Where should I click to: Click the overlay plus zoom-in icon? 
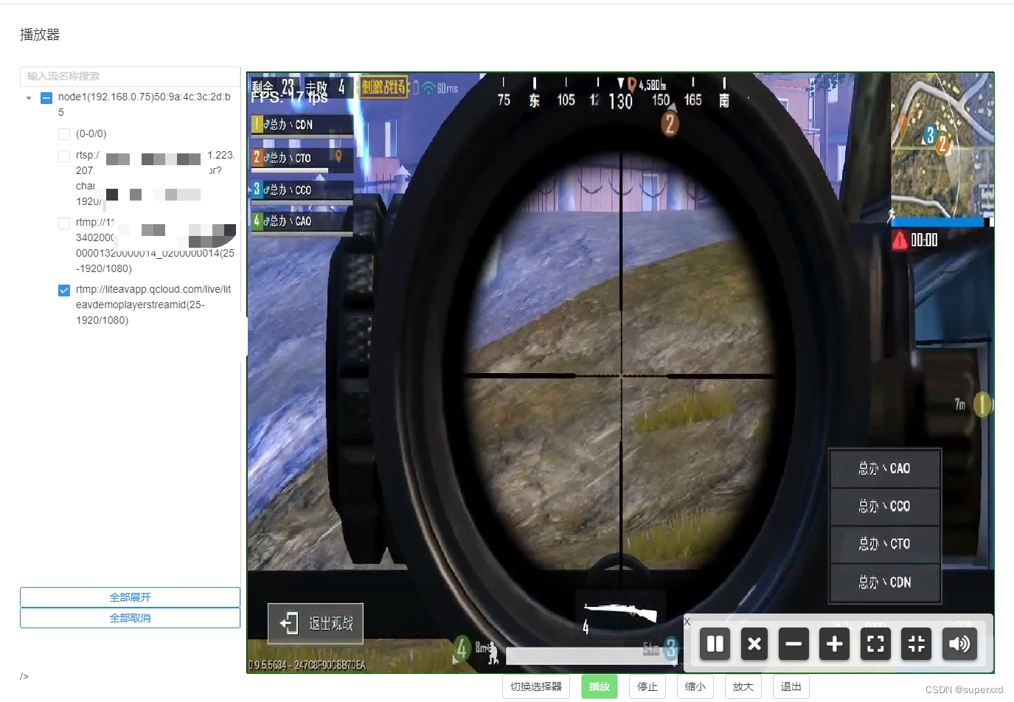pos(835,644)
